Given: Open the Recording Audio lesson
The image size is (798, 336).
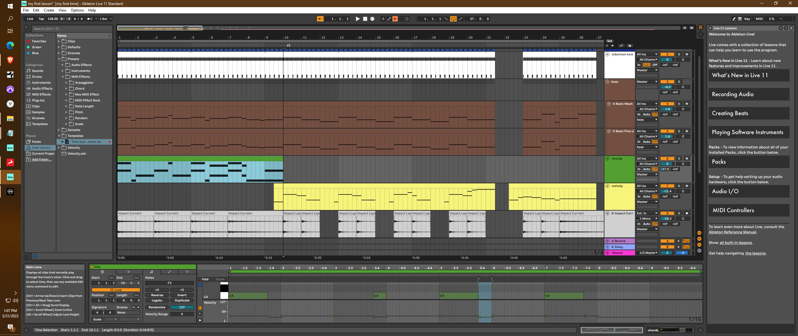Looking at the screenshot, I should 749,94.
